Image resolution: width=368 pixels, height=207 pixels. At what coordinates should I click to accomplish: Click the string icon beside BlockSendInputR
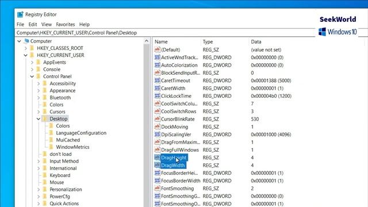coord(157,73)
